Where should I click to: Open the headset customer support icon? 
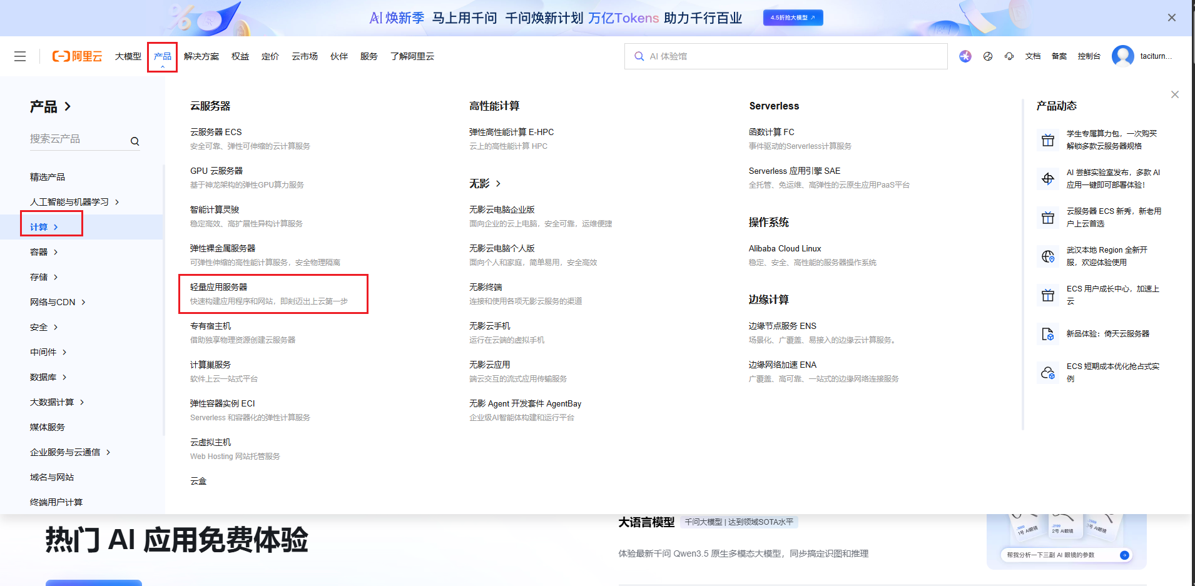(x=1009, y=56)
